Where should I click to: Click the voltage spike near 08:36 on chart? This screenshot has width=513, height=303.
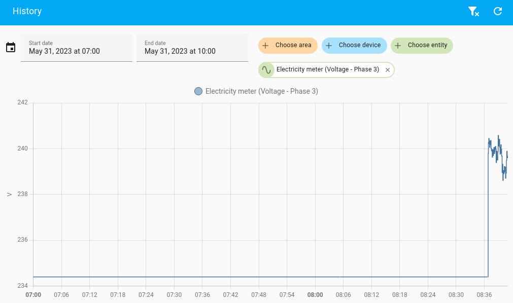(x=491, y=147)
